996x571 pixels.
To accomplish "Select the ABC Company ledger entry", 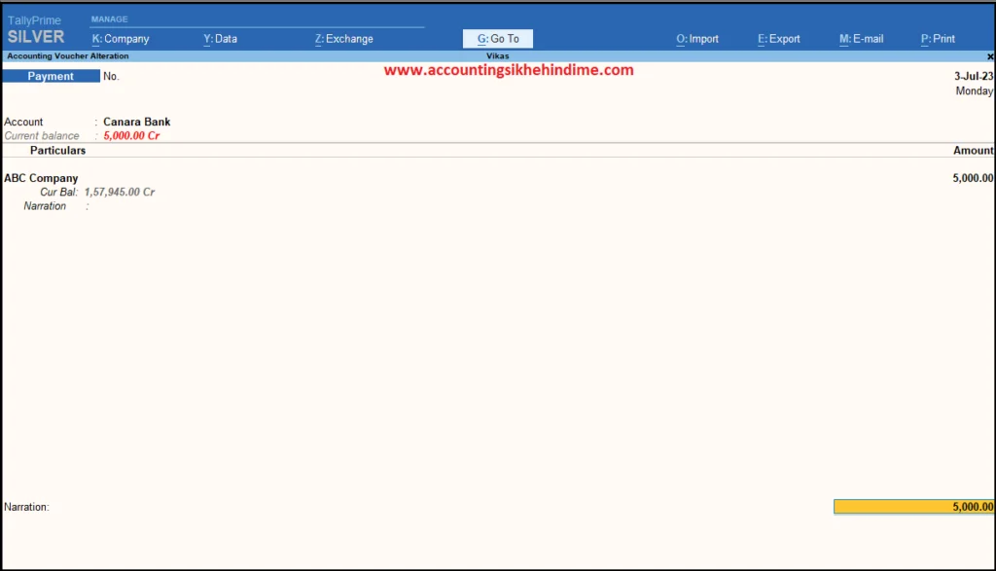I will coord(41,178).
